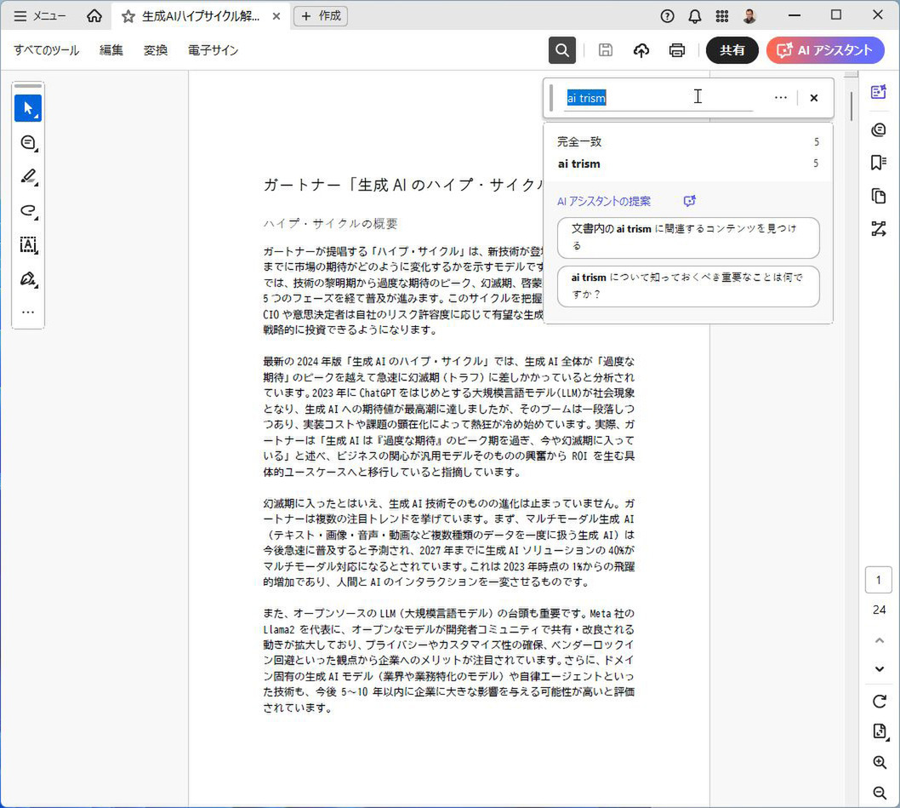Open the fill and sign tool
Viewport: 900px width, 808px height.
click(x=28, y=279)
